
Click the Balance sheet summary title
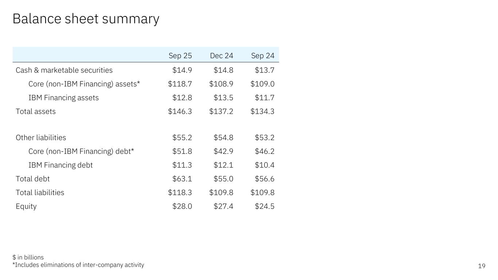point(86,19)
